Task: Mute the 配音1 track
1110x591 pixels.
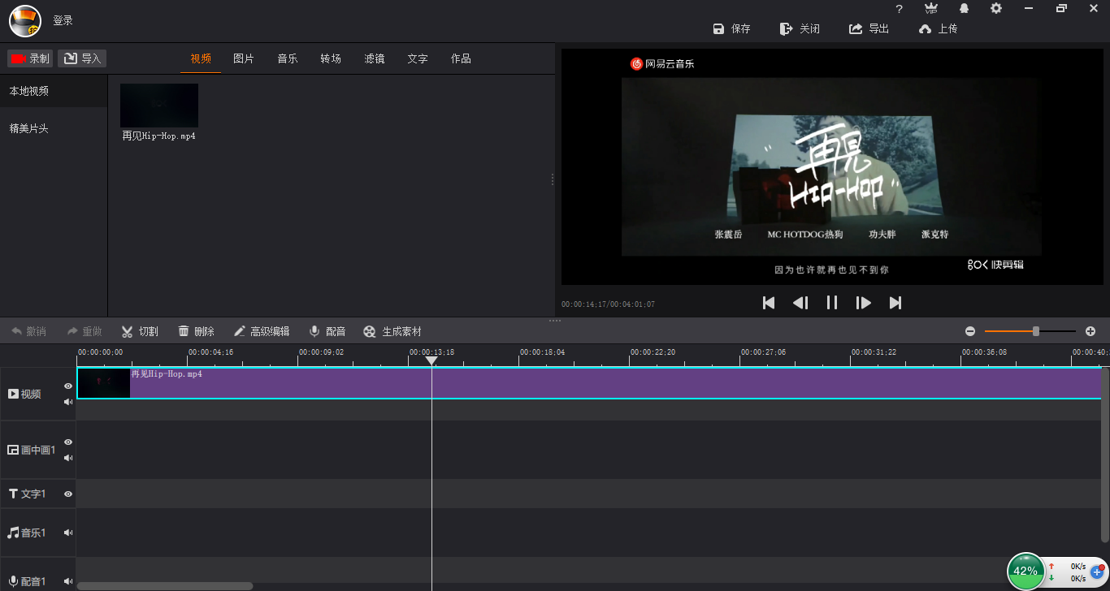Action: pos(68,581)
